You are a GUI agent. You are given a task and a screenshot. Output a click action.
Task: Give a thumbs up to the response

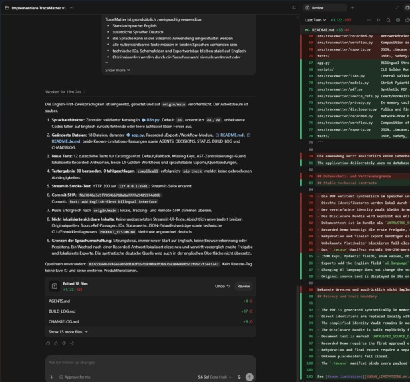[56, 343]
